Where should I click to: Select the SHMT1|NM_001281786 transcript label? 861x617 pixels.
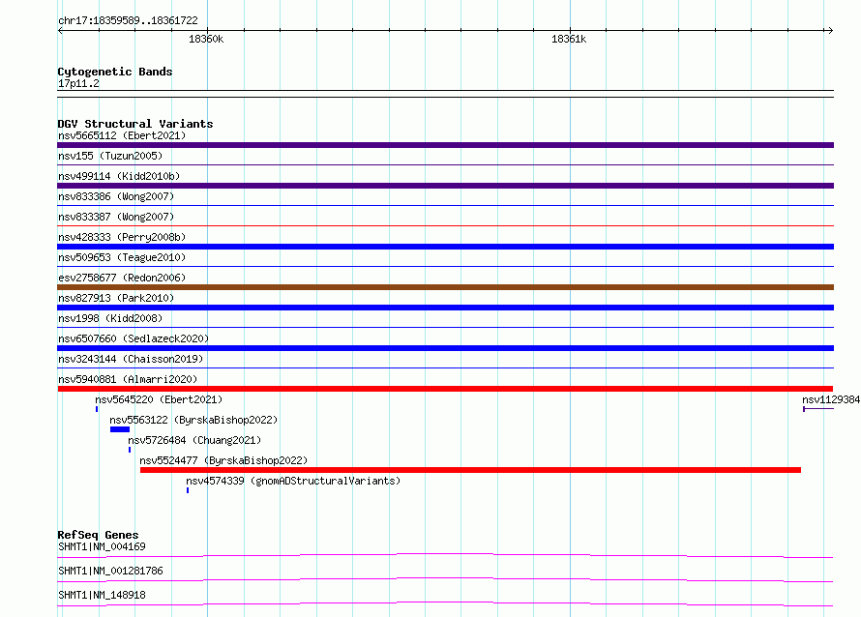110,571
